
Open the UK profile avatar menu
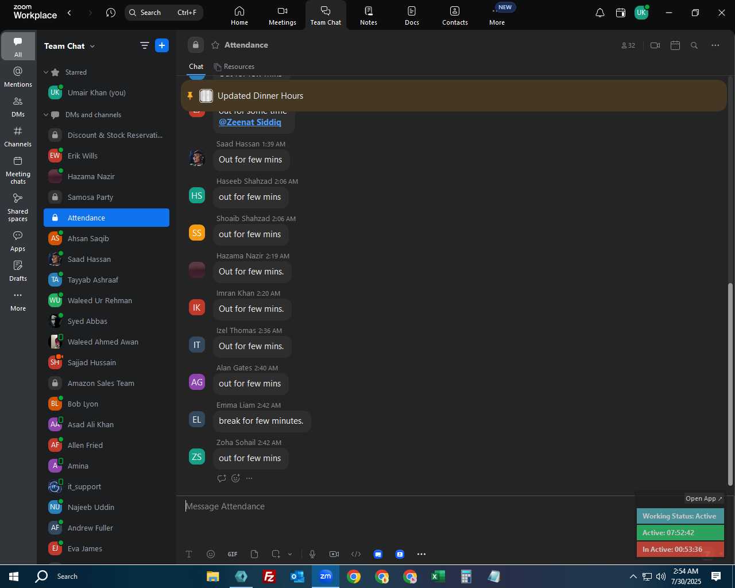[641, 13]
